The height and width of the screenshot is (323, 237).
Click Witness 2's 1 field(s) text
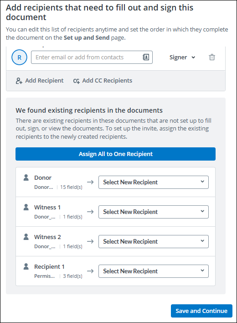point(72,246)
